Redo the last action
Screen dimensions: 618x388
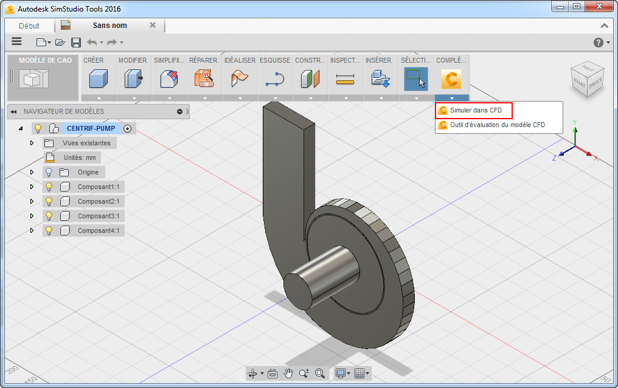pos(112,42)
